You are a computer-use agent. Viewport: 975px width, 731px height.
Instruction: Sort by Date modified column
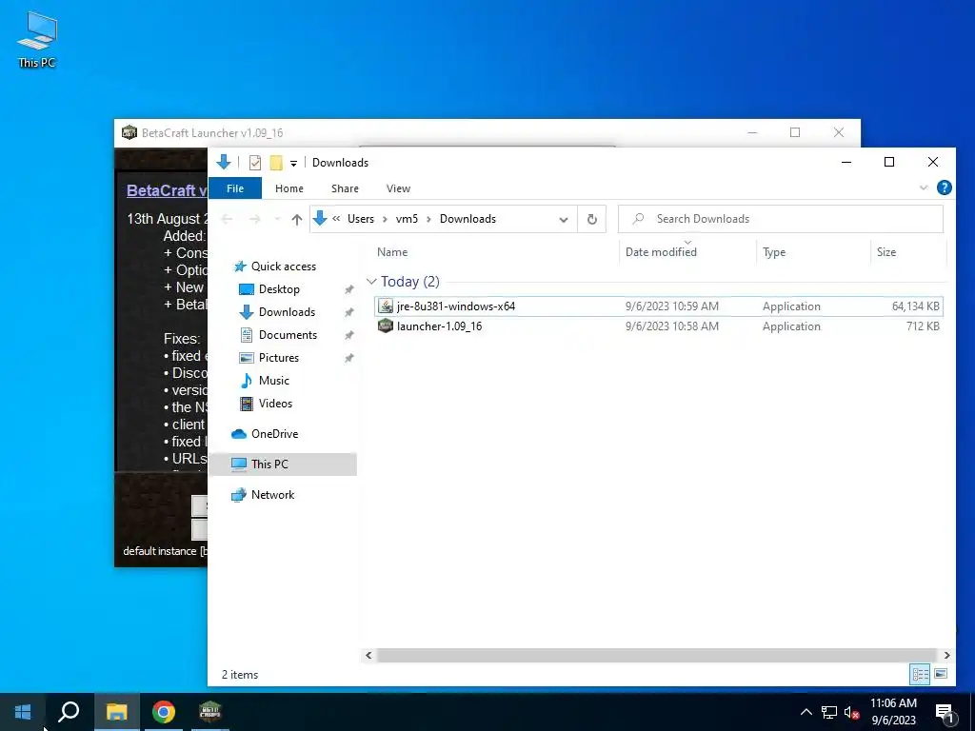pyautogui.click(x=661, y=251)
